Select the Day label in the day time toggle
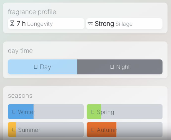This screenshot has width=171, height=140. pos(45,67)
